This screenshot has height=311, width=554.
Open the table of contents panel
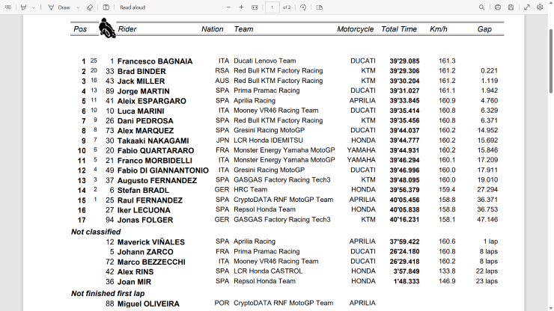coord(7,7)
